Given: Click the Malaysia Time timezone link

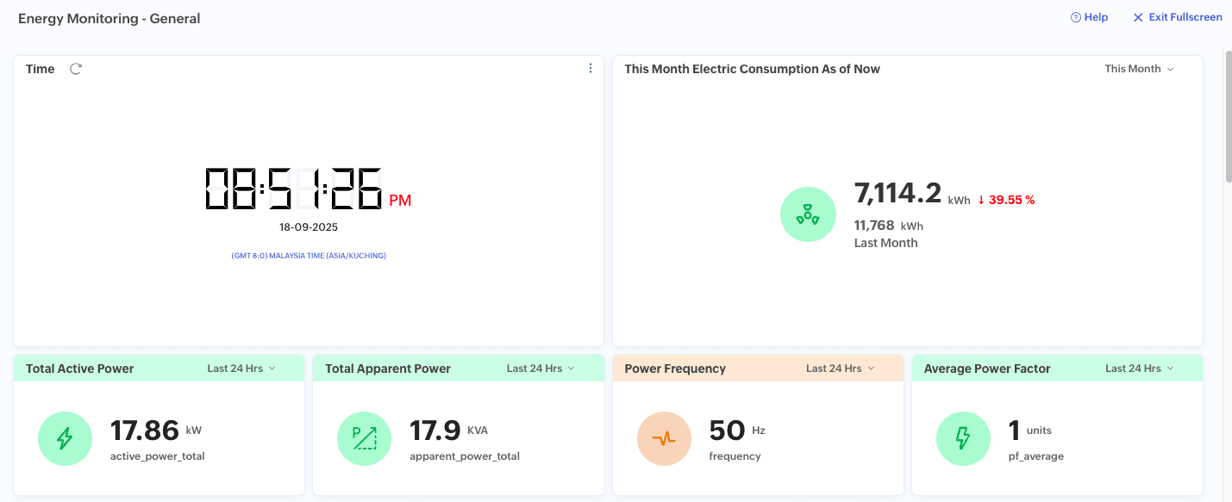Looking at the screenshot, I should [309, 256].
